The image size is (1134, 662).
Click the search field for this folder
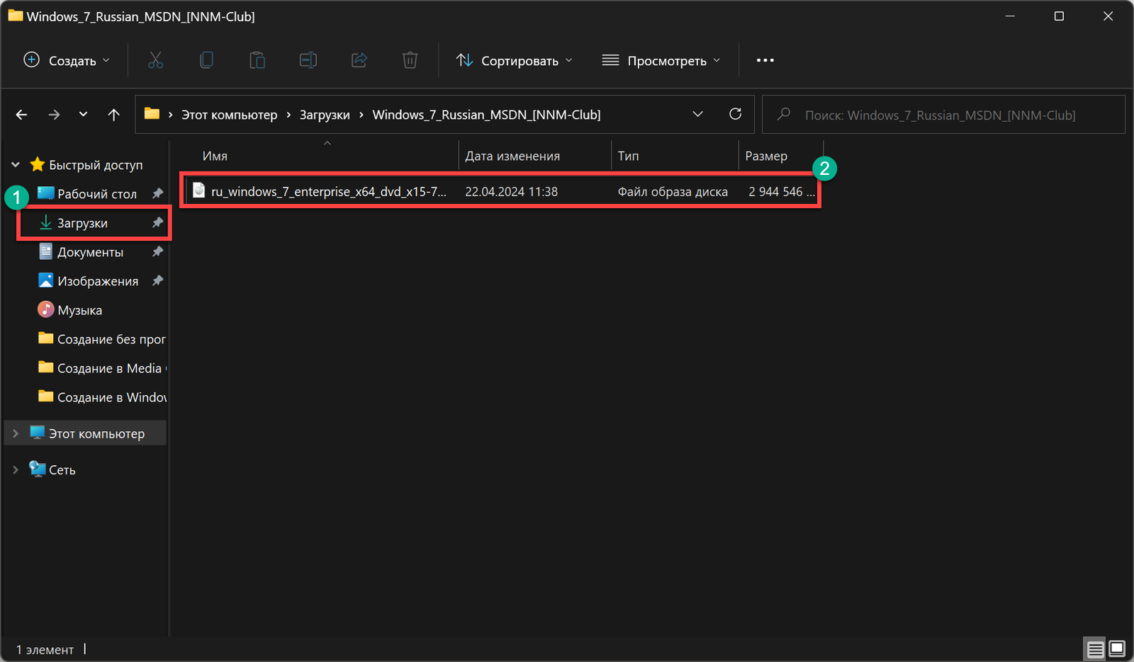943,115
